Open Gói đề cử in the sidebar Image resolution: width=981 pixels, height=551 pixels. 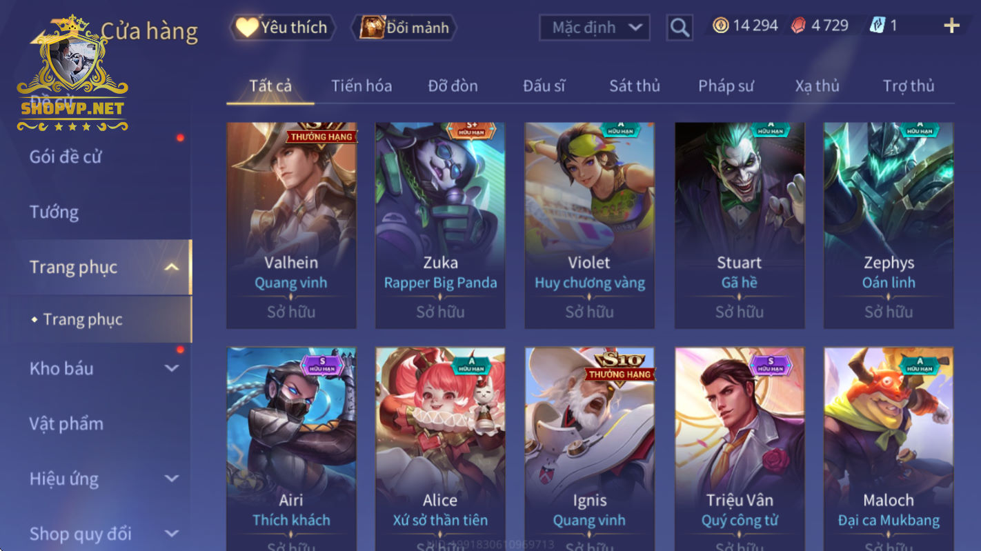pyautogui.click(x=66, y=157)
